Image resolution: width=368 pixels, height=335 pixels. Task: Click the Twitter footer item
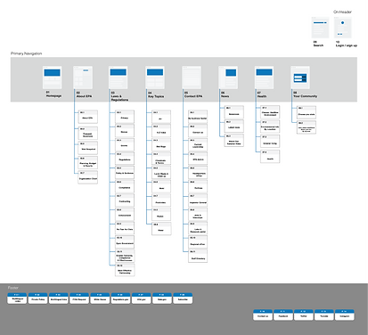coord(304,315)
